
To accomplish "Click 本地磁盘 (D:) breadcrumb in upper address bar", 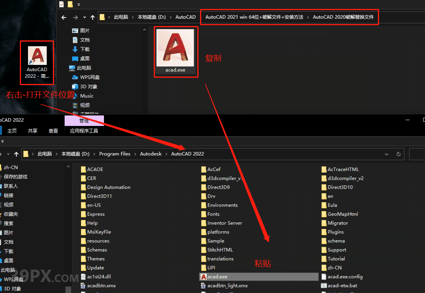I will (151, 17).
